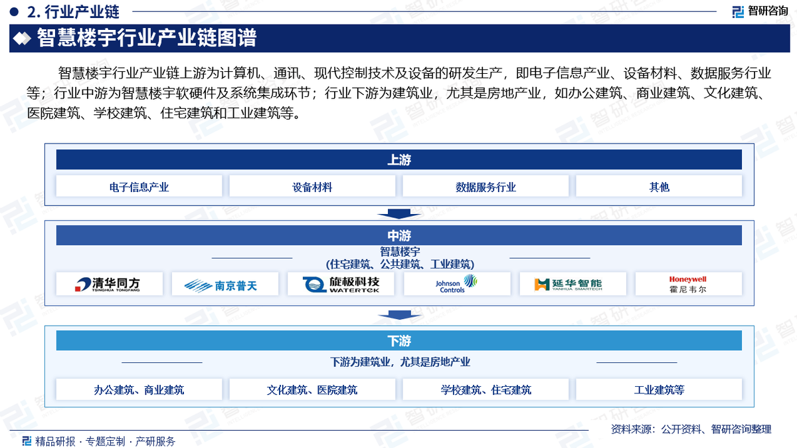Click the title 智慧楼宇行业产业链图谱

(146, 39)
